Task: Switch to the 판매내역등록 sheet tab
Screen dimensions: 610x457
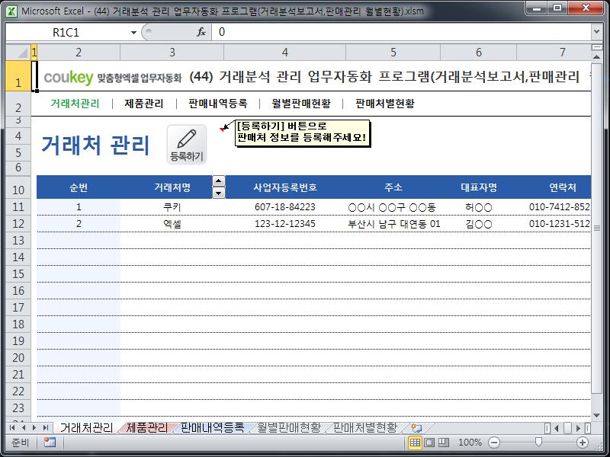Action: (213, 428)
